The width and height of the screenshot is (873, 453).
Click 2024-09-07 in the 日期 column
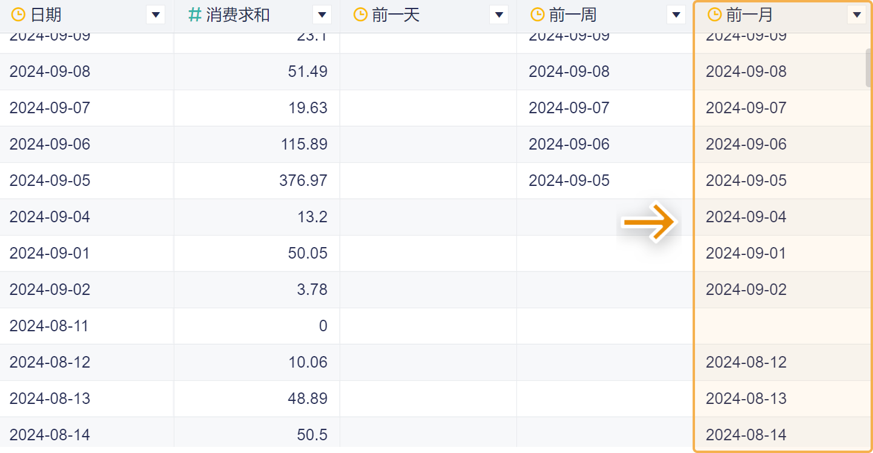coord(50,108)
